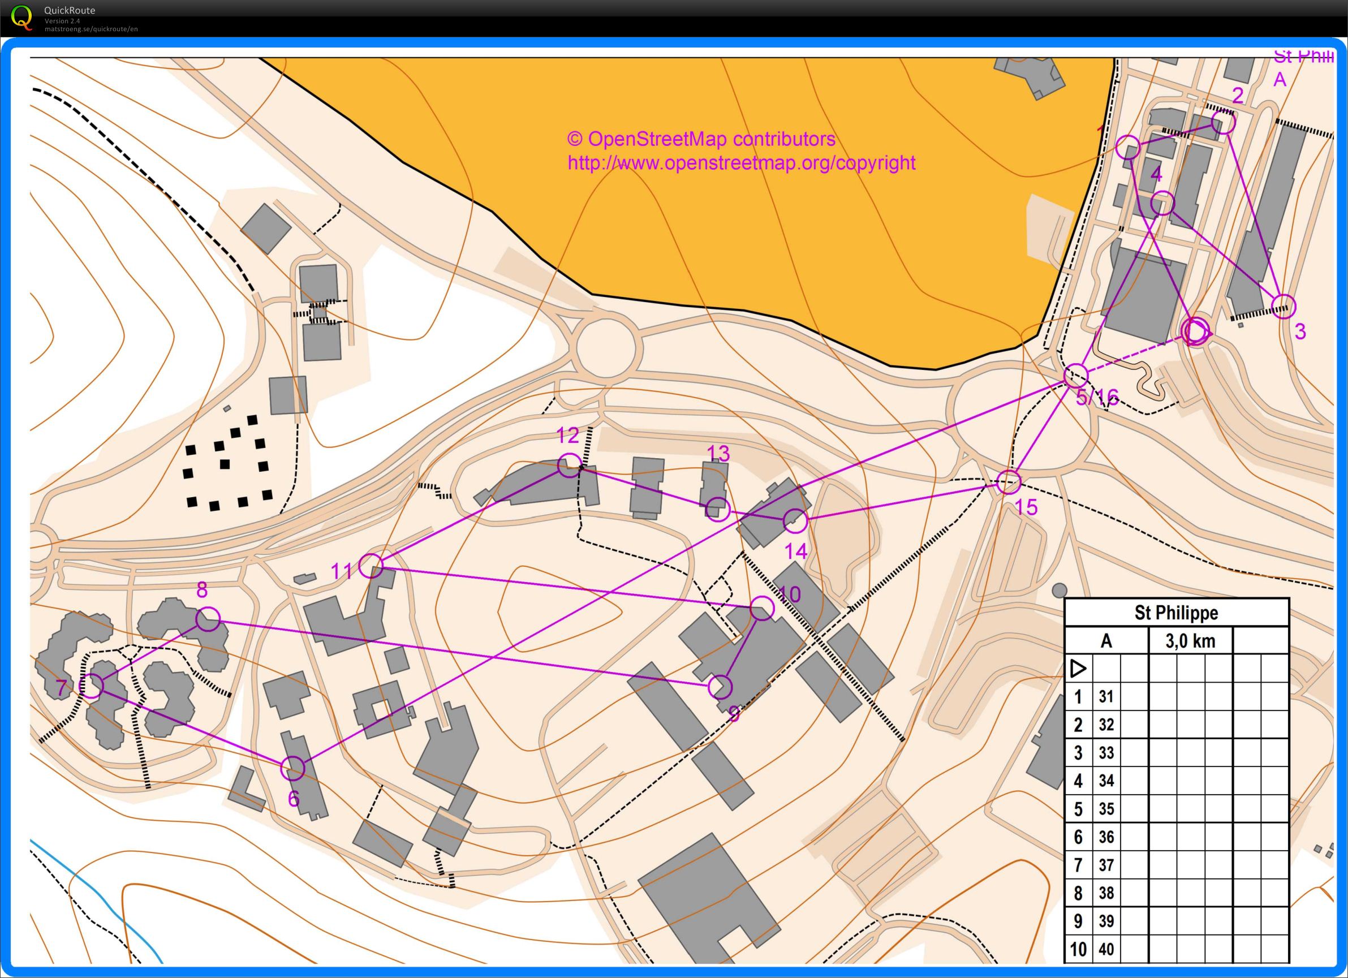Click control code 40 in the table

tap(1106, 950)
